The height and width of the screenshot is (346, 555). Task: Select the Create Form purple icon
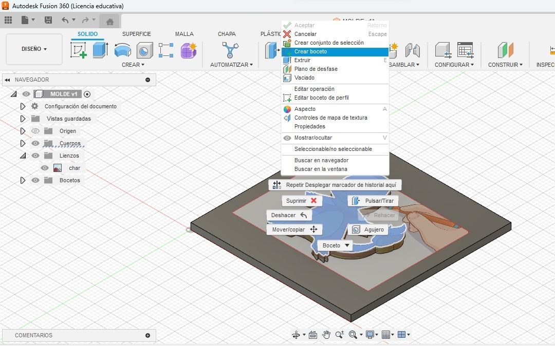pyautogui.click(x=188, y=50)
